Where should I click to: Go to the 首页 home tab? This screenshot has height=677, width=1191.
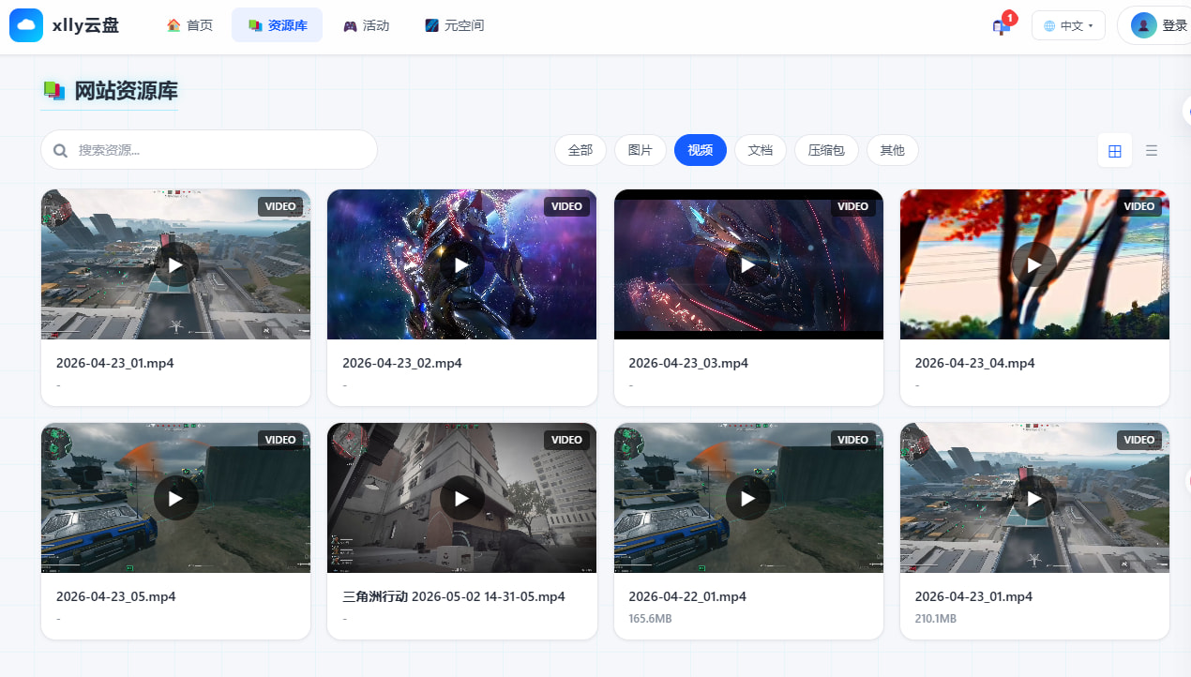coord(189,25)
